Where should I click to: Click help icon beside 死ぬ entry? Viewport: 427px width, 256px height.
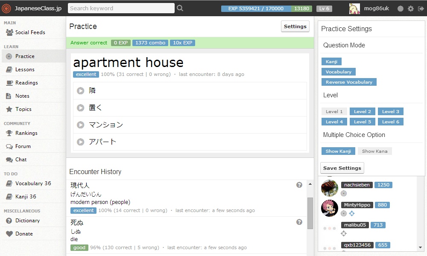[299, 222]
